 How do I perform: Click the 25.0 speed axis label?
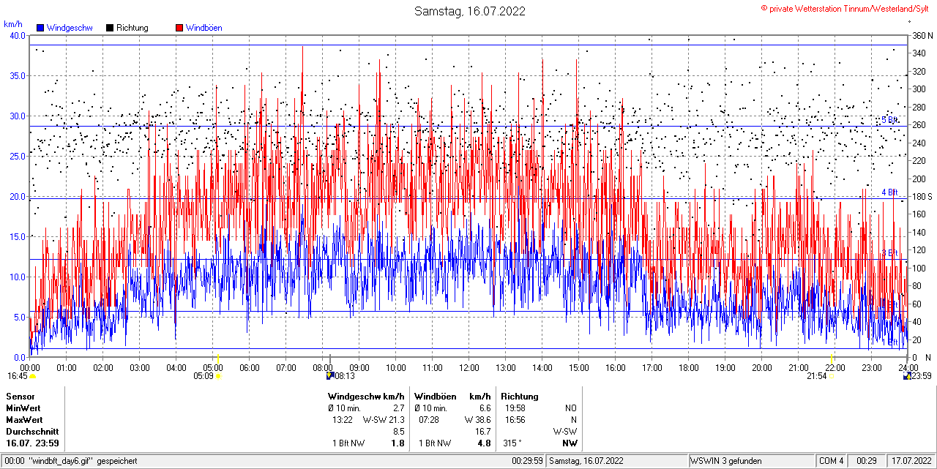point(17,156)
